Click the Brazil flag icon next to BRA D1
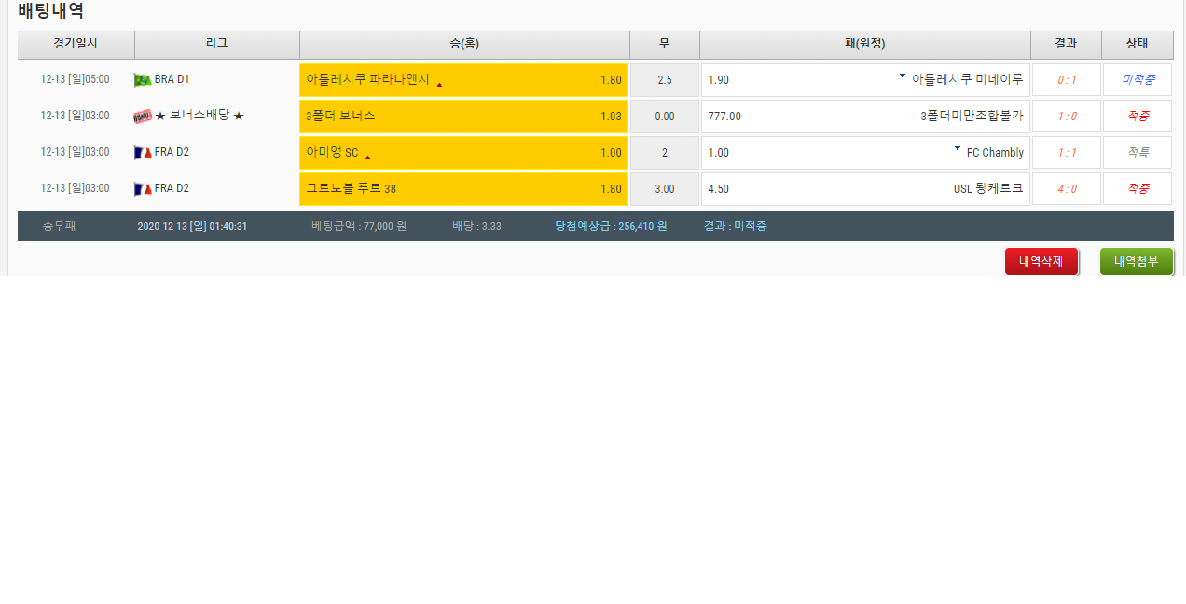This screenshot has height=604, width=1186. (142, 80)
